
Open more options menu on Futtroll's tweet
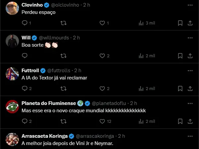190,71
